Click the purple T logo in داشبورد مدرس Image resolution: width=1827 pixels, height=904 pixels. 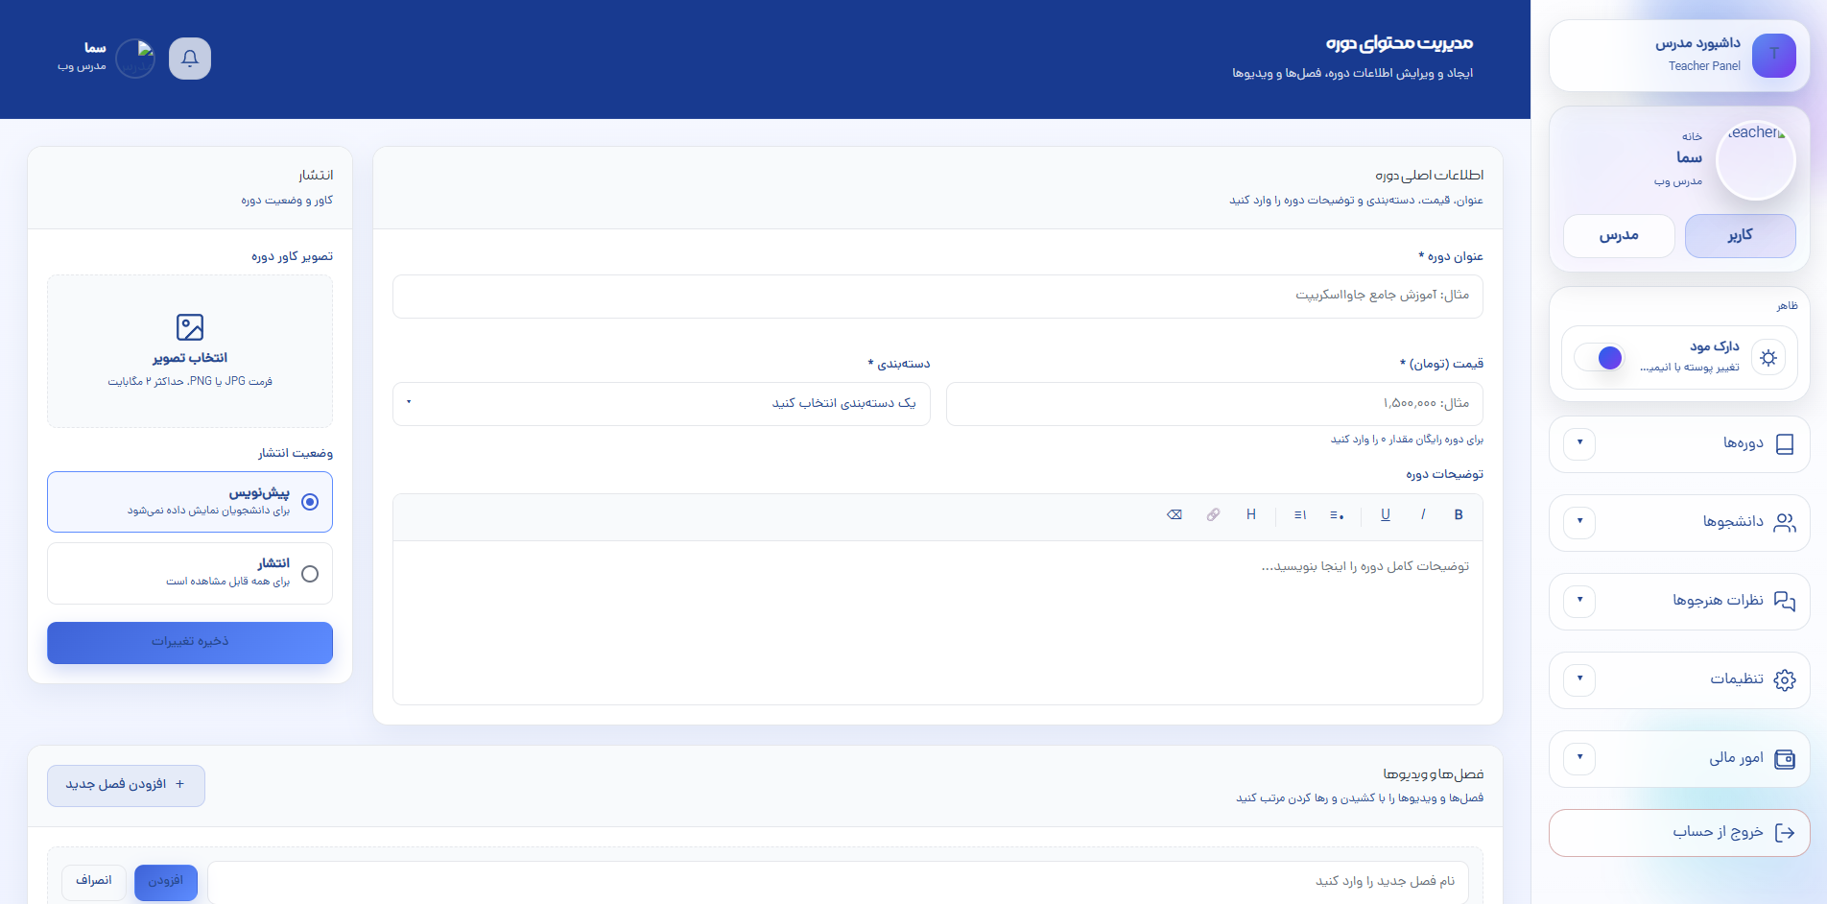(1774, 56)
